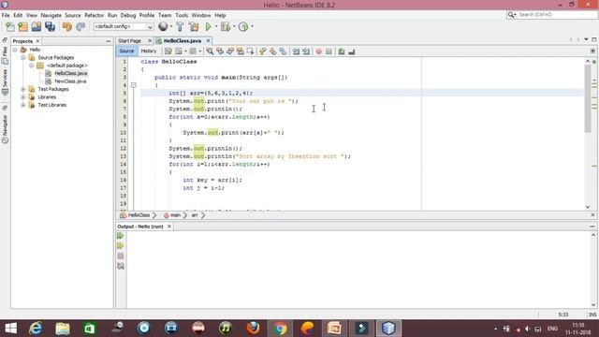Run the project with green play icon
This screenshot has height=337, width=599.
pyautogui.click(x=208, y=27)
